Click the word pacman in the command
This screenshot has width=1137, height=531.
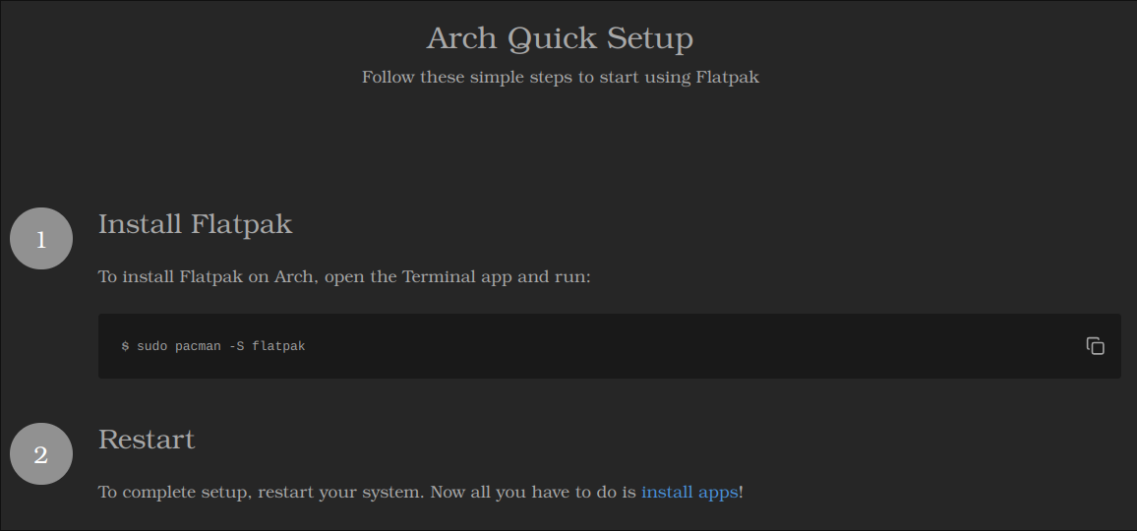(x=198, y=346)
